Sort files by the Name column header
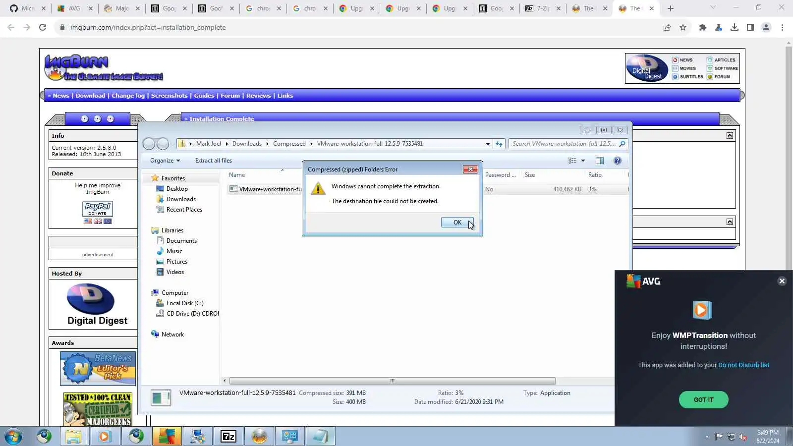793x446 pixels. [237, 175]
